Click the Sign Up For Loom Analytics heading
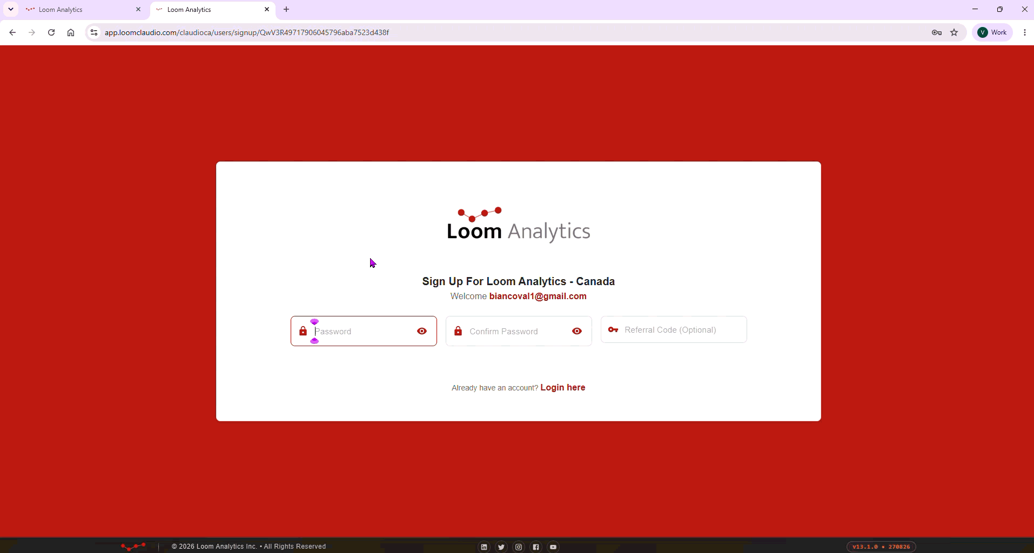 [519, 281]
